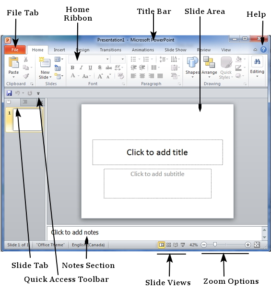Click the Fit slide to window icon

tap(257, 245)
